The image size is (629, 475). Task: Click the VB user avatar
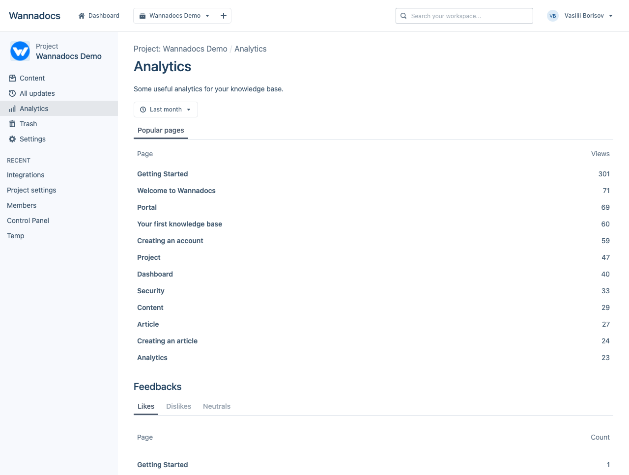pos(553,16)
